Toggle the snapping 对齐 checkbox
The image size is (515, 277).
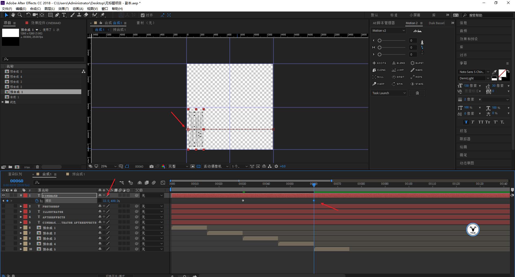coord(143,15)
